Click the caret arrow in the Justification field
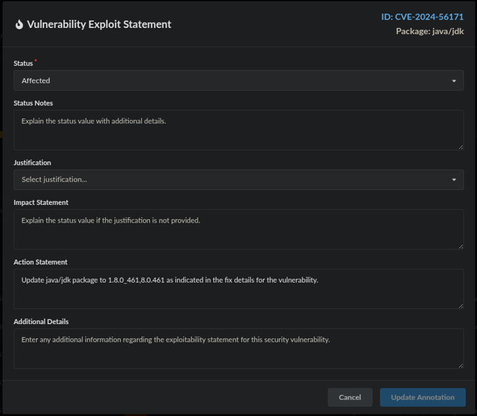 (x=455, y=180)
